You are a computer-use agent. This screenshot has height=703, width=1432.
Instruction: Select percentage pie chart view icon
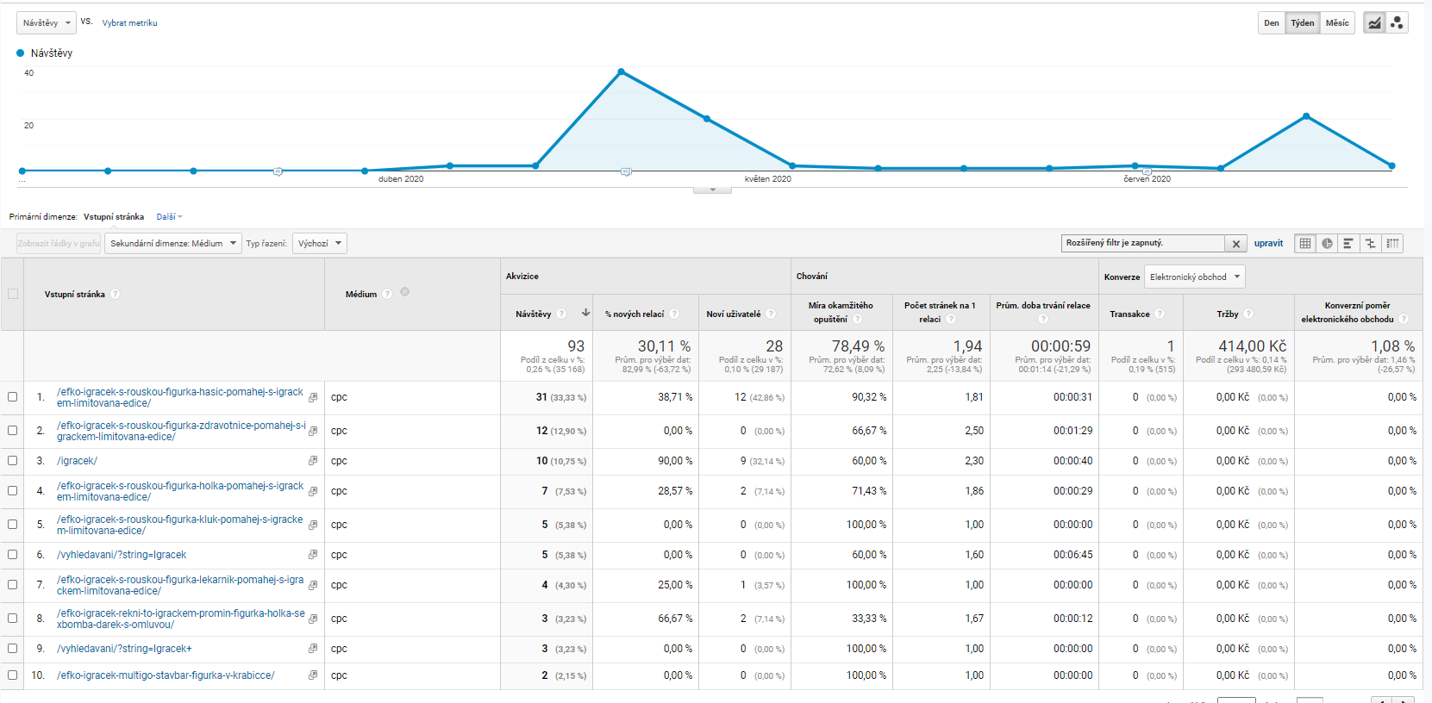click(x=1327, y=244)
